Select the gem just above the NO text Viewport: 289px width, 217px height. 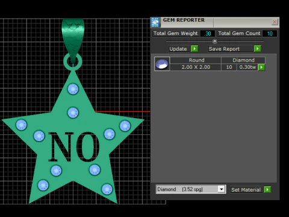click(73, 113)
